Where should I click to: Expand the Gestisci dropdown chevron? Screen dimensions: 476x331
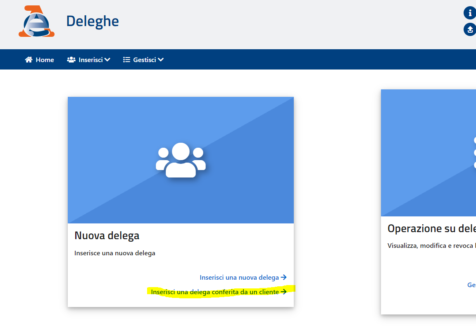coord(161,60)
